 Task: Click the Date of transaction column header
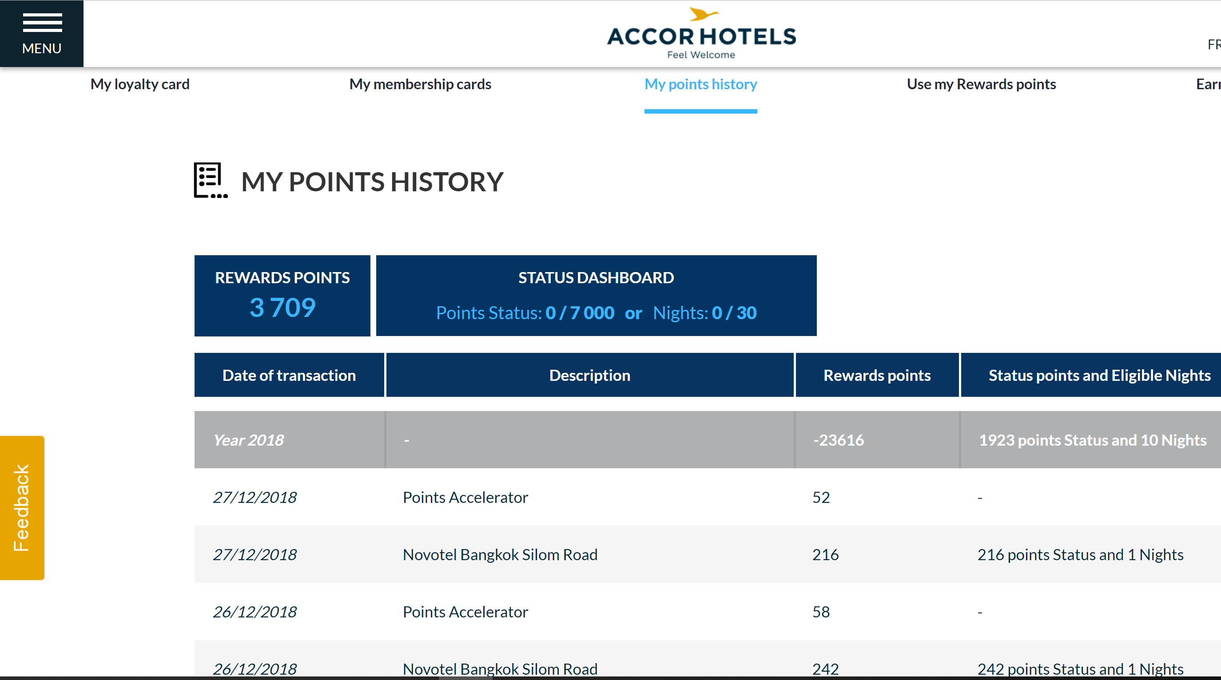289,375
